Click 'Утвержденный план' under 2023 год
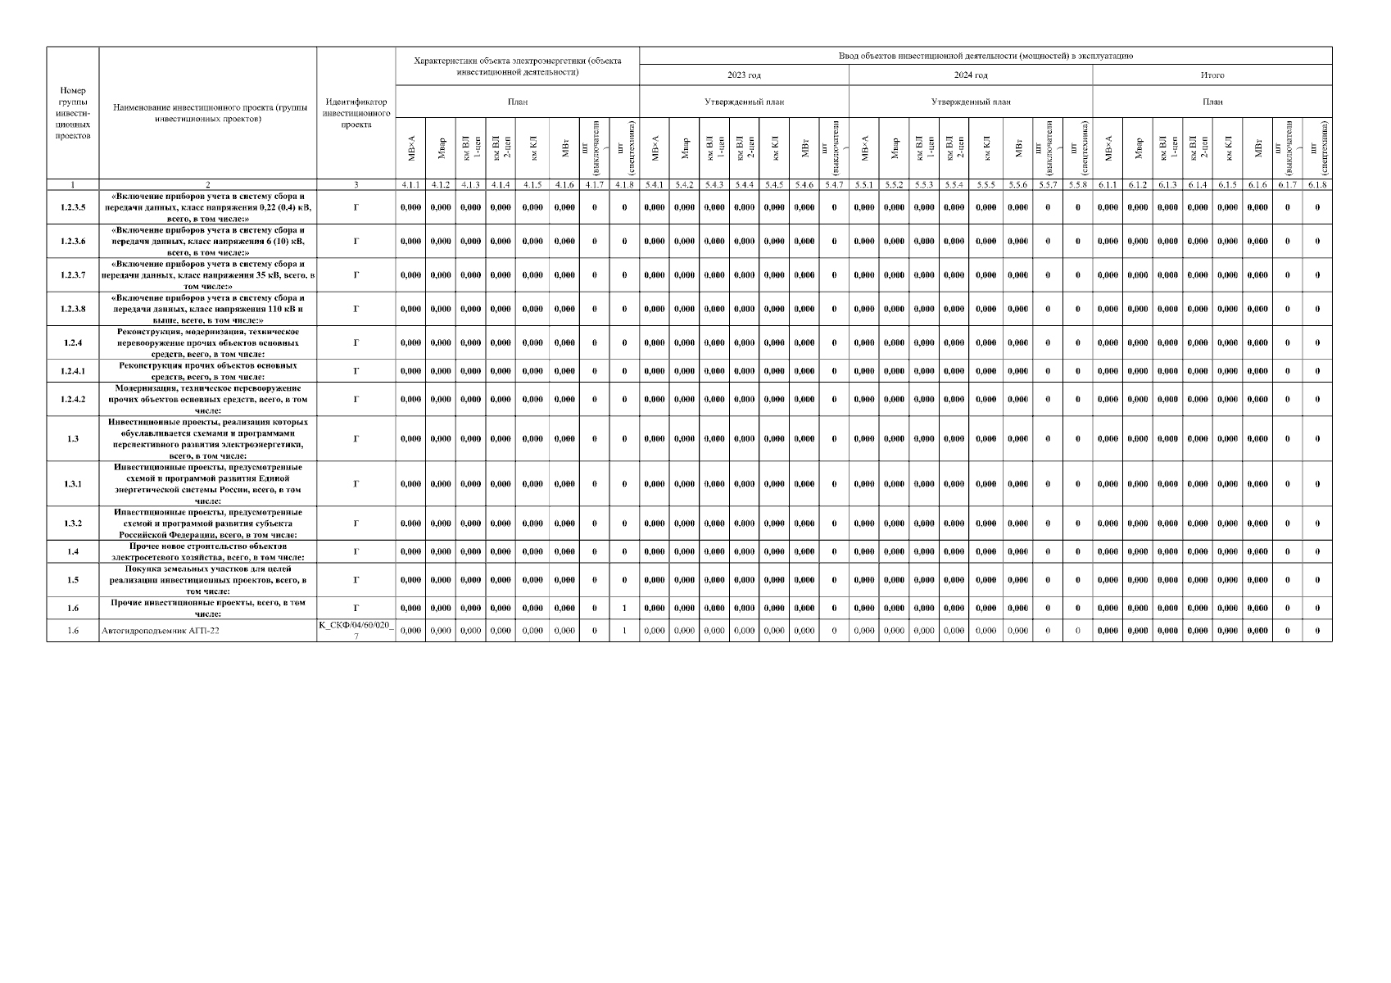Screen dimensions: 1391x983 (744, 102)
